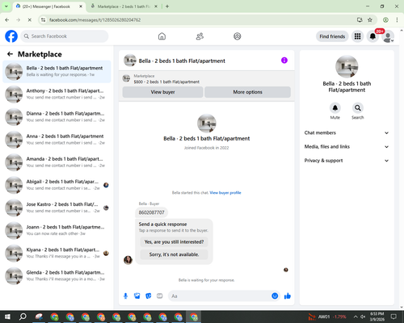Reload or stop page loading button
Viewport: 404px width, 323px height.
click(x=30, y=20)
